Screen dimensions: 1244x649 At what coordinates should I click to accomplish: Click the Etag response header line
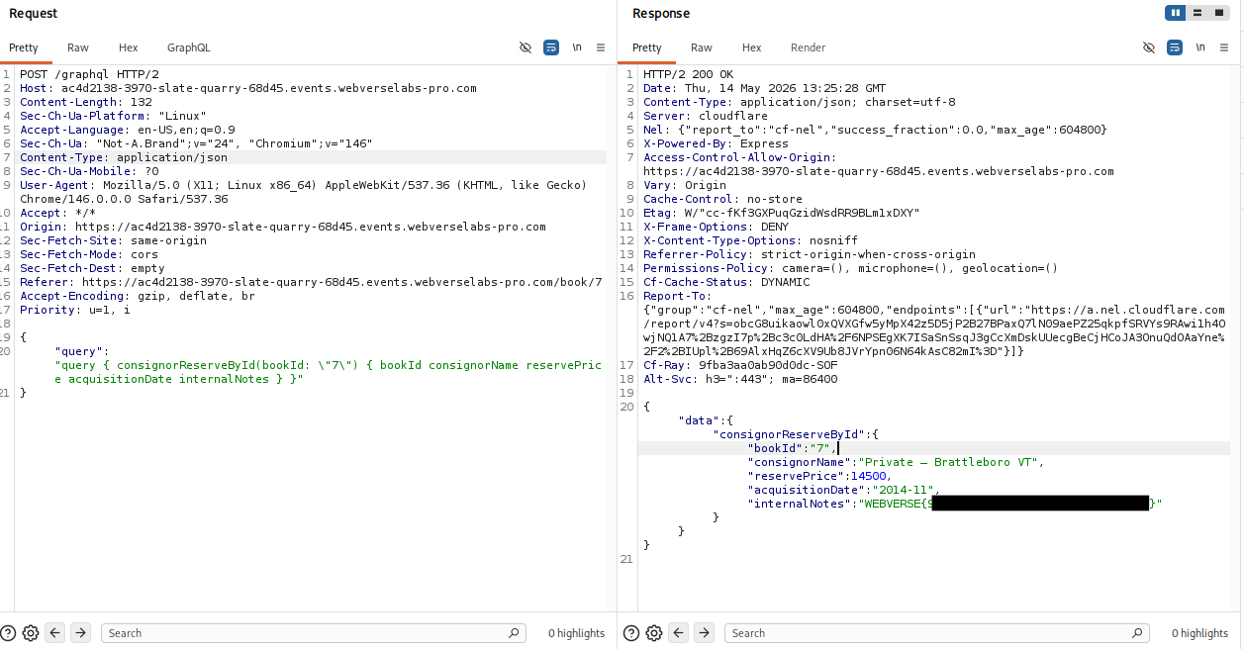point(782,213)
